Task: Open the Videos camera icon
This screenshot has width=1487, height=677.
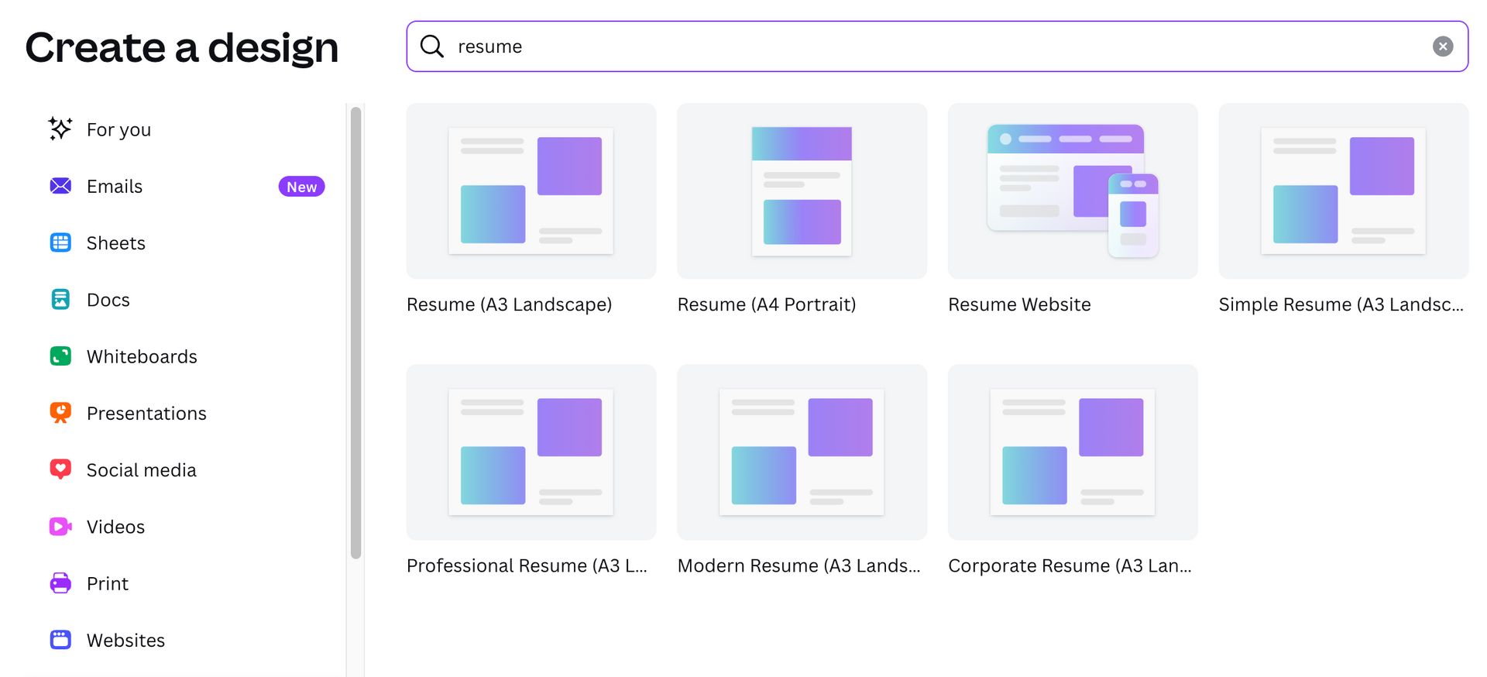Action: [60, 527]
